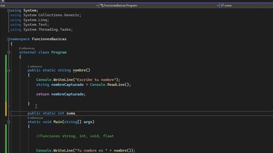Close the tab with the X icon
Image resolution: width=273 pixels, height=153 pixels.
pos(3,1)
